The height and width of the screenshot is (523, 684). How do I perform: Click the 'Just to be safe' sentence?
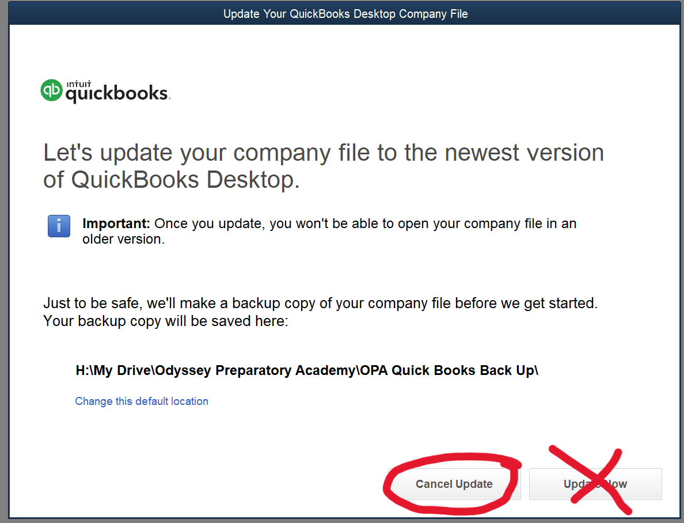point(320,304)
